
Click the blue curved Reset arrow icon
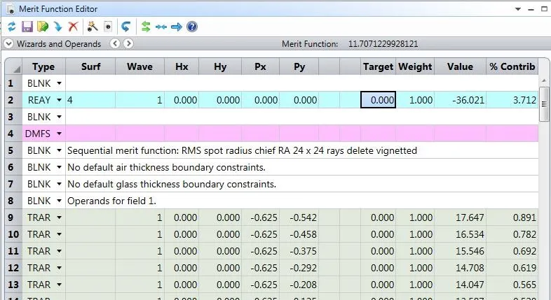tap(125, 27)
